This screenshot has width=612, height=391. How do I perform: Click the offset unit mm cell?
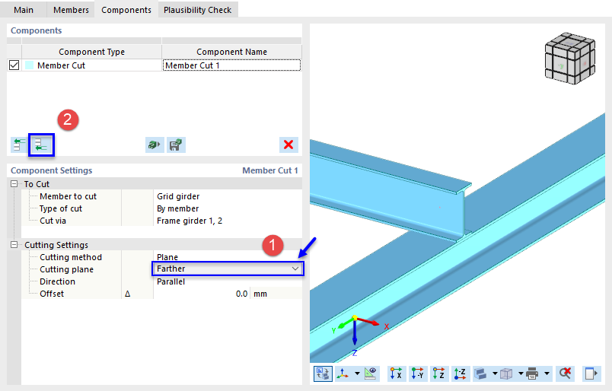(x=276, y=294)
